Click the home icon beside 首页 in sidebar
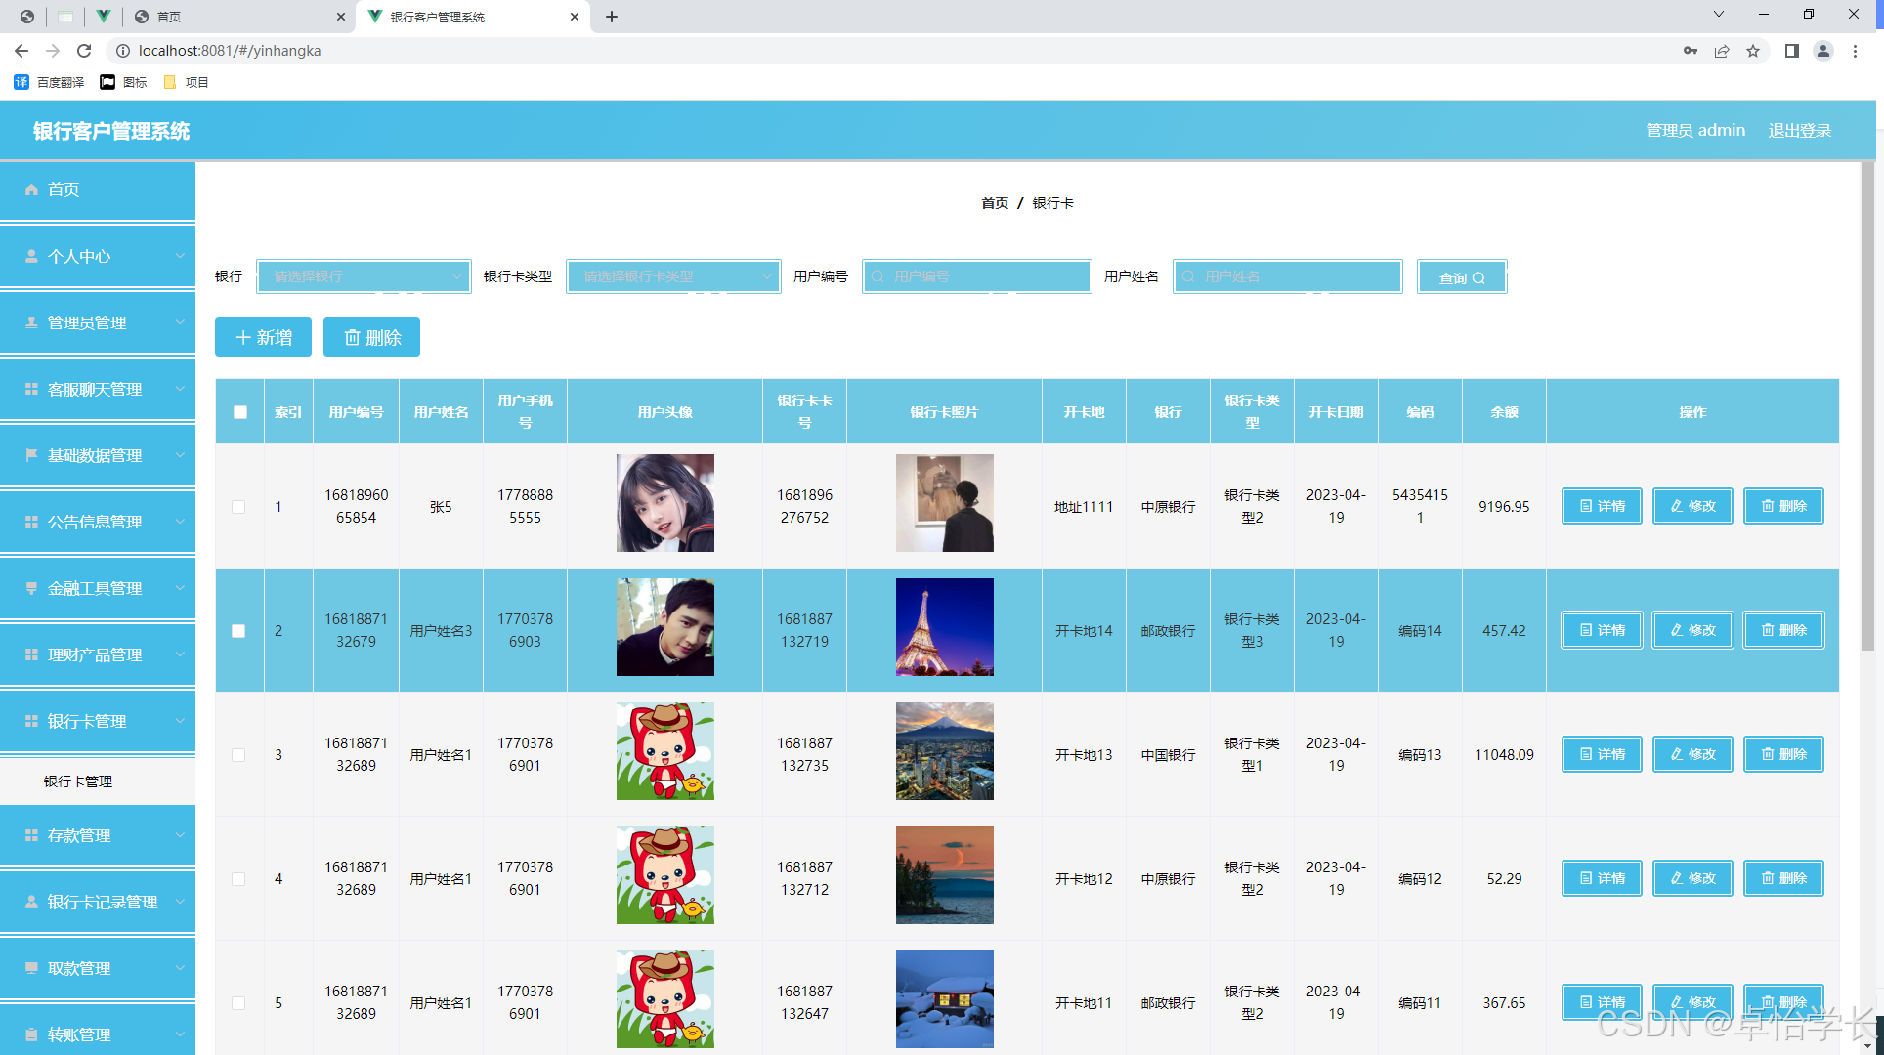The height and width of the screenshot is (1055, 1884). [31, 190]
